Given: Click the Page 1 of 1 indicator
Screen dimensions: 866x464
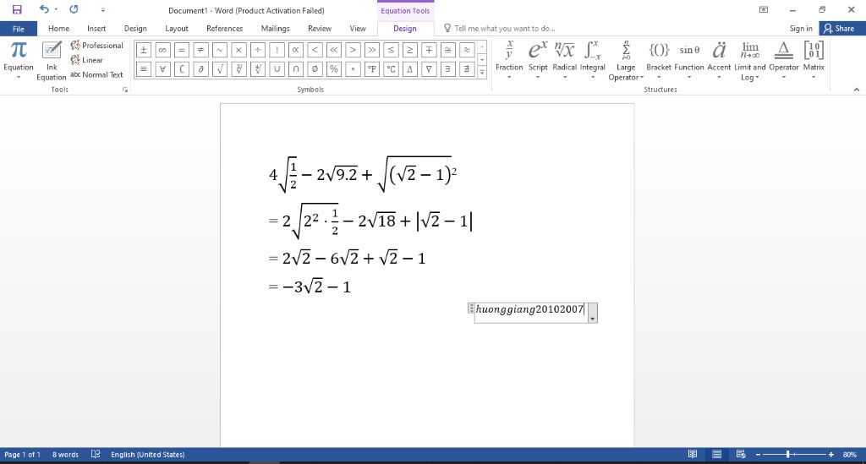Looking at the screenshot, I should 22,455.
